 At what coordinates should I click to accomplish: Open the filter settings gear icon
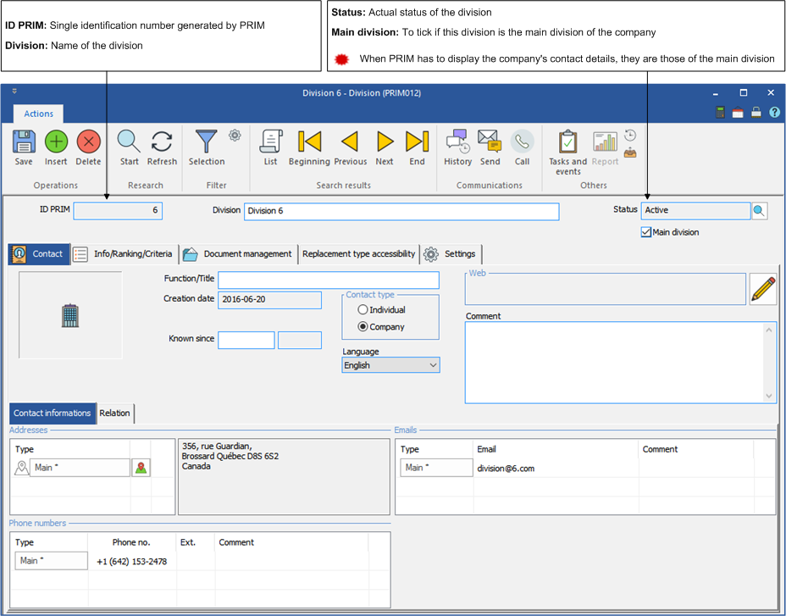pos(235,135)
